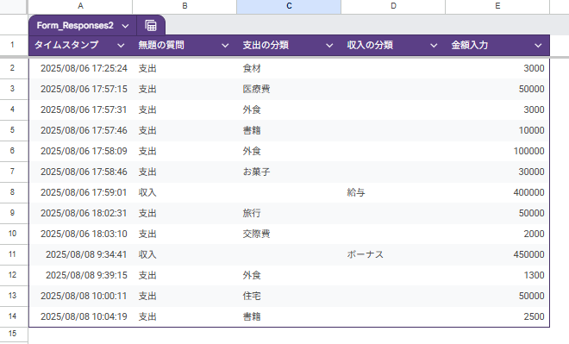Select cell 2025/08/08 9:39:15
The width and height of the screenshot is (569, 344).
(x=80, y=275)
